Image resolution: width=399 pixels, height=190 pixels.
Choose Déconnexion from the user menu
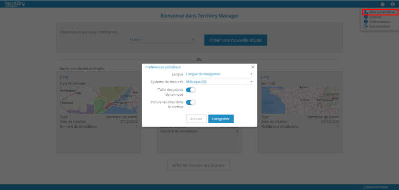pyautogui.click(x=380, y=26)
